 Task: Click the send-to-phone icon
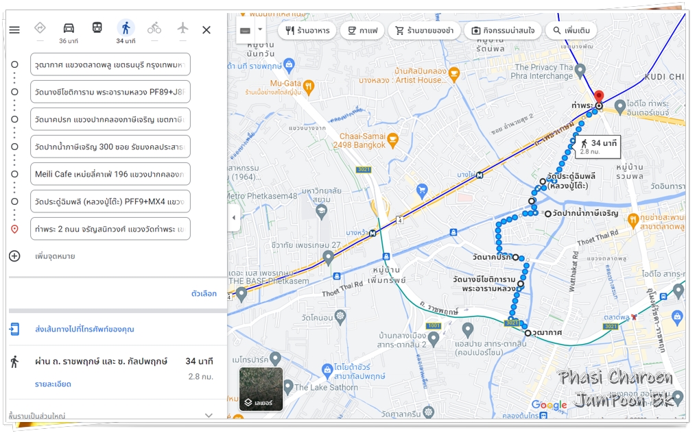(14, 329)
